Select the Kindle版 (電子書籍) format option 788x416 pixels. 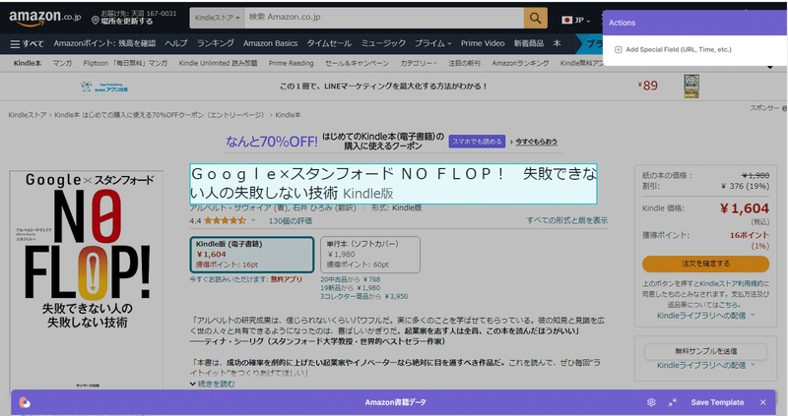252,255
